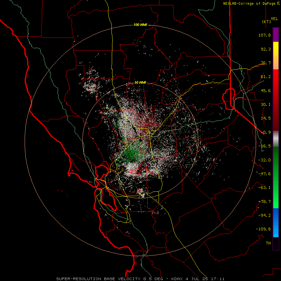Select the -0.9 velocity scale value
The image size is (281, 281).
[266, 132]
